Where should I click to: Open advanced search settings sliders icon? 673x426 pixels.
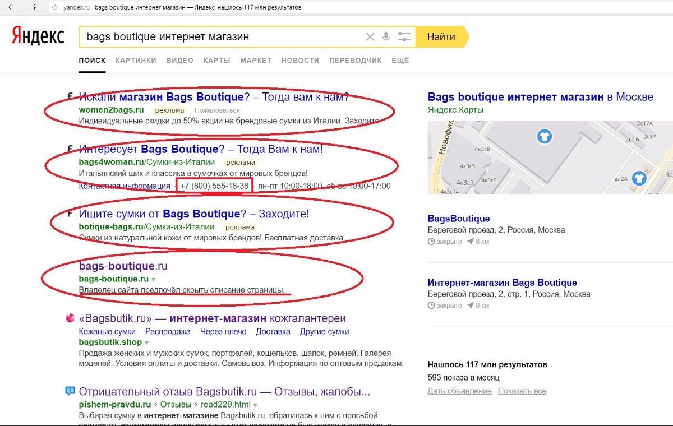point(404,37)
